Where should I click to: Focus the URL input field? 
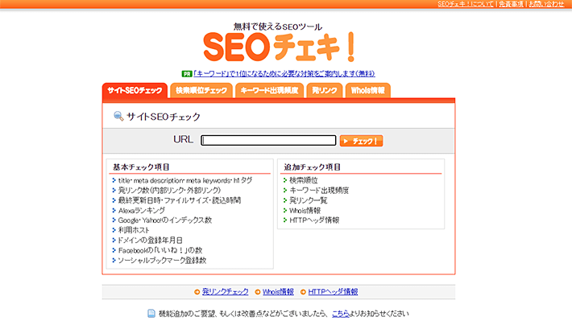[x=268, y=140]
